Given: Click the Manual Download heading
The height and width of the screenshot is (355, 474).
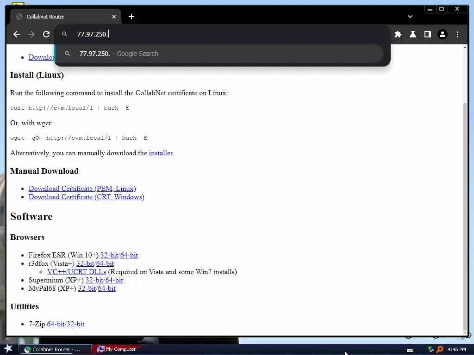Looking at the screenshot, I should click(44, 171).
